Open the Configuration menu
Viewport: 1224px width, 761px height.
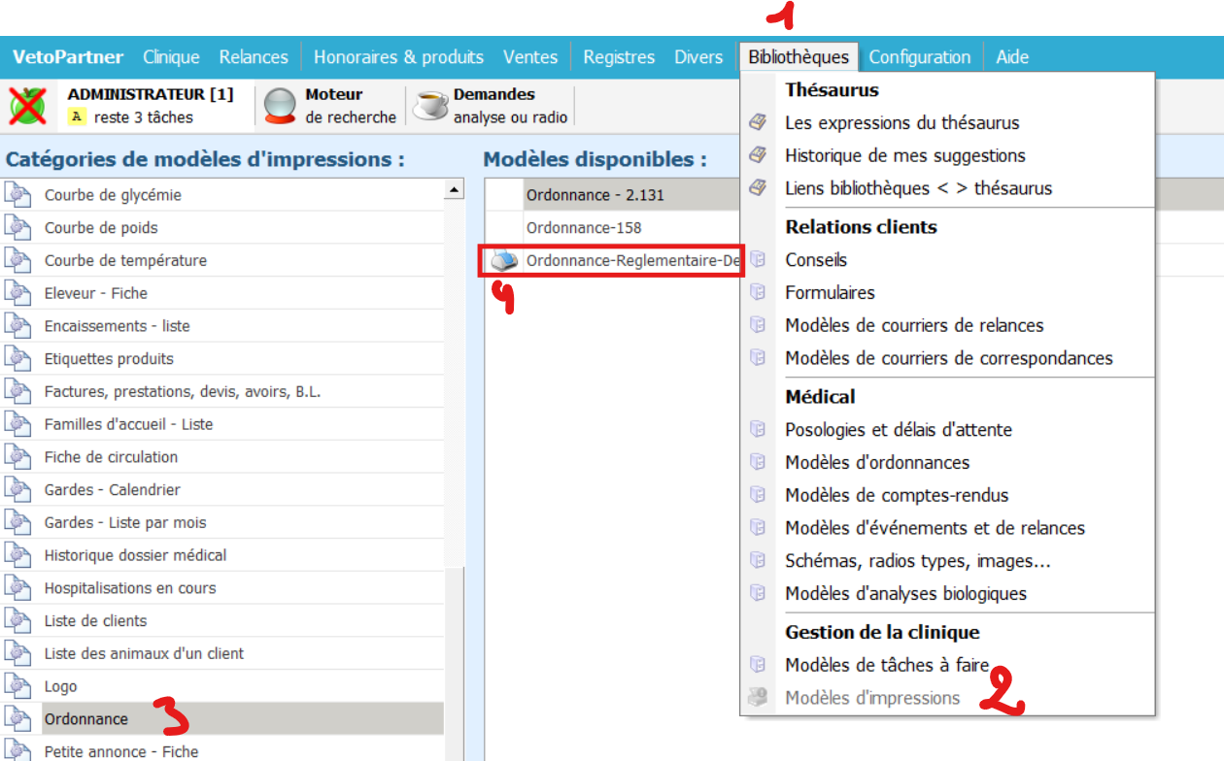[919, 57]
